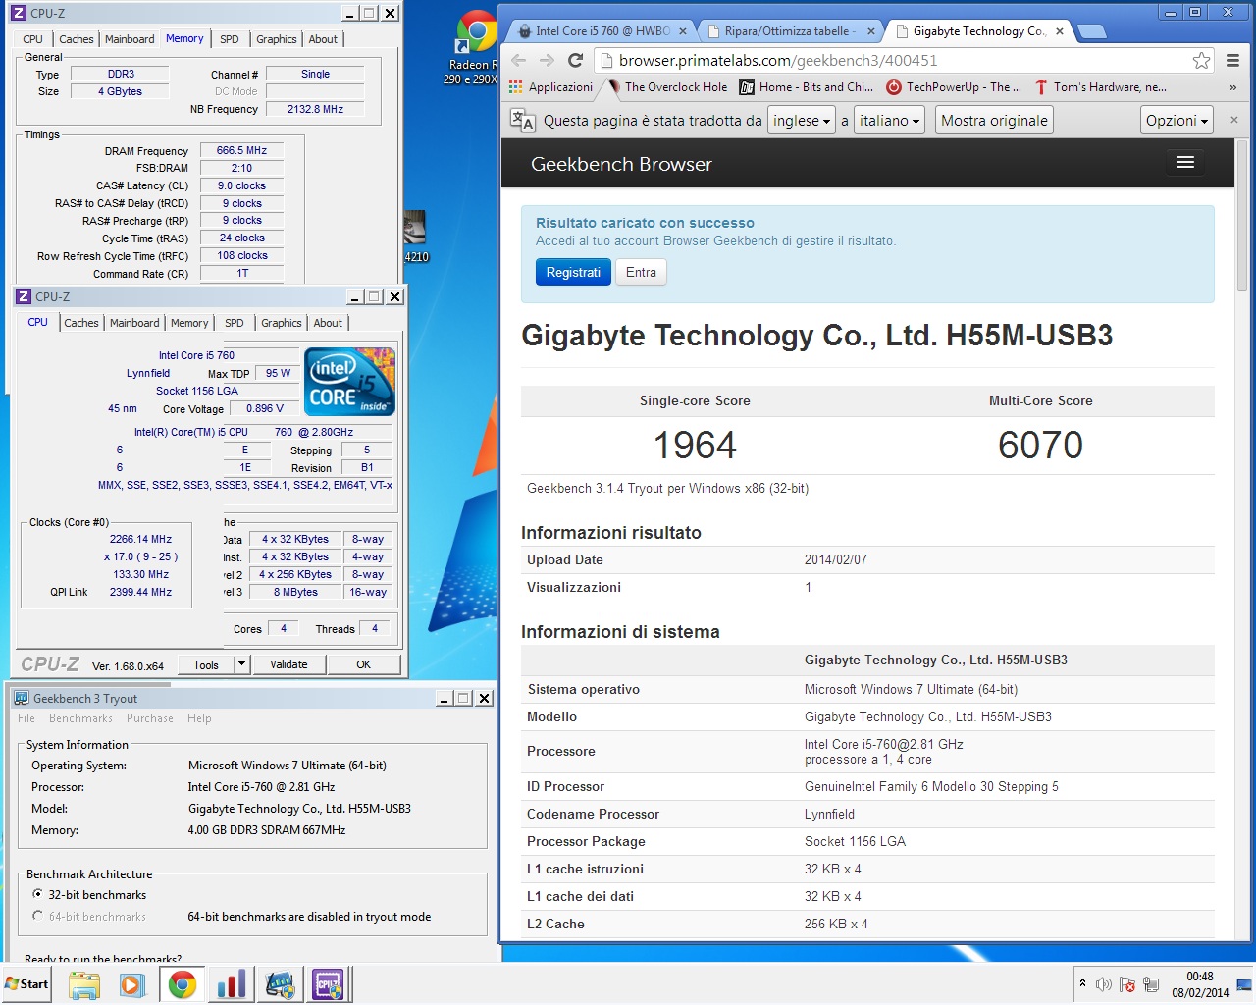Open Home - Bits and Chips bookmark
Image resolution: width=1256 pixels, height=1005 pixels.
click(806, 87)
